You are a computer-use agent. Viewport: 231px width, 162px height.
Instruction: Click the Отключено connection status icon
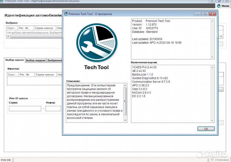tap(211, 159)
